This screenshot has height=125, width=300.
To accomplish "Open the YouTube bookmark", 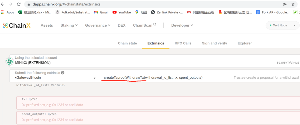I will (122, 12).
